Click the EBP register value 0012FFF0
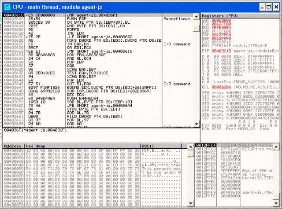 click(x=221, y=38)
